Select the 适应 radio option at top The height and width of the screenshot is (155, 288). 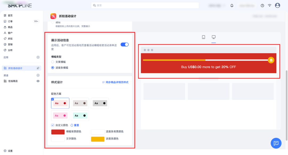click(x=53, y=22)
